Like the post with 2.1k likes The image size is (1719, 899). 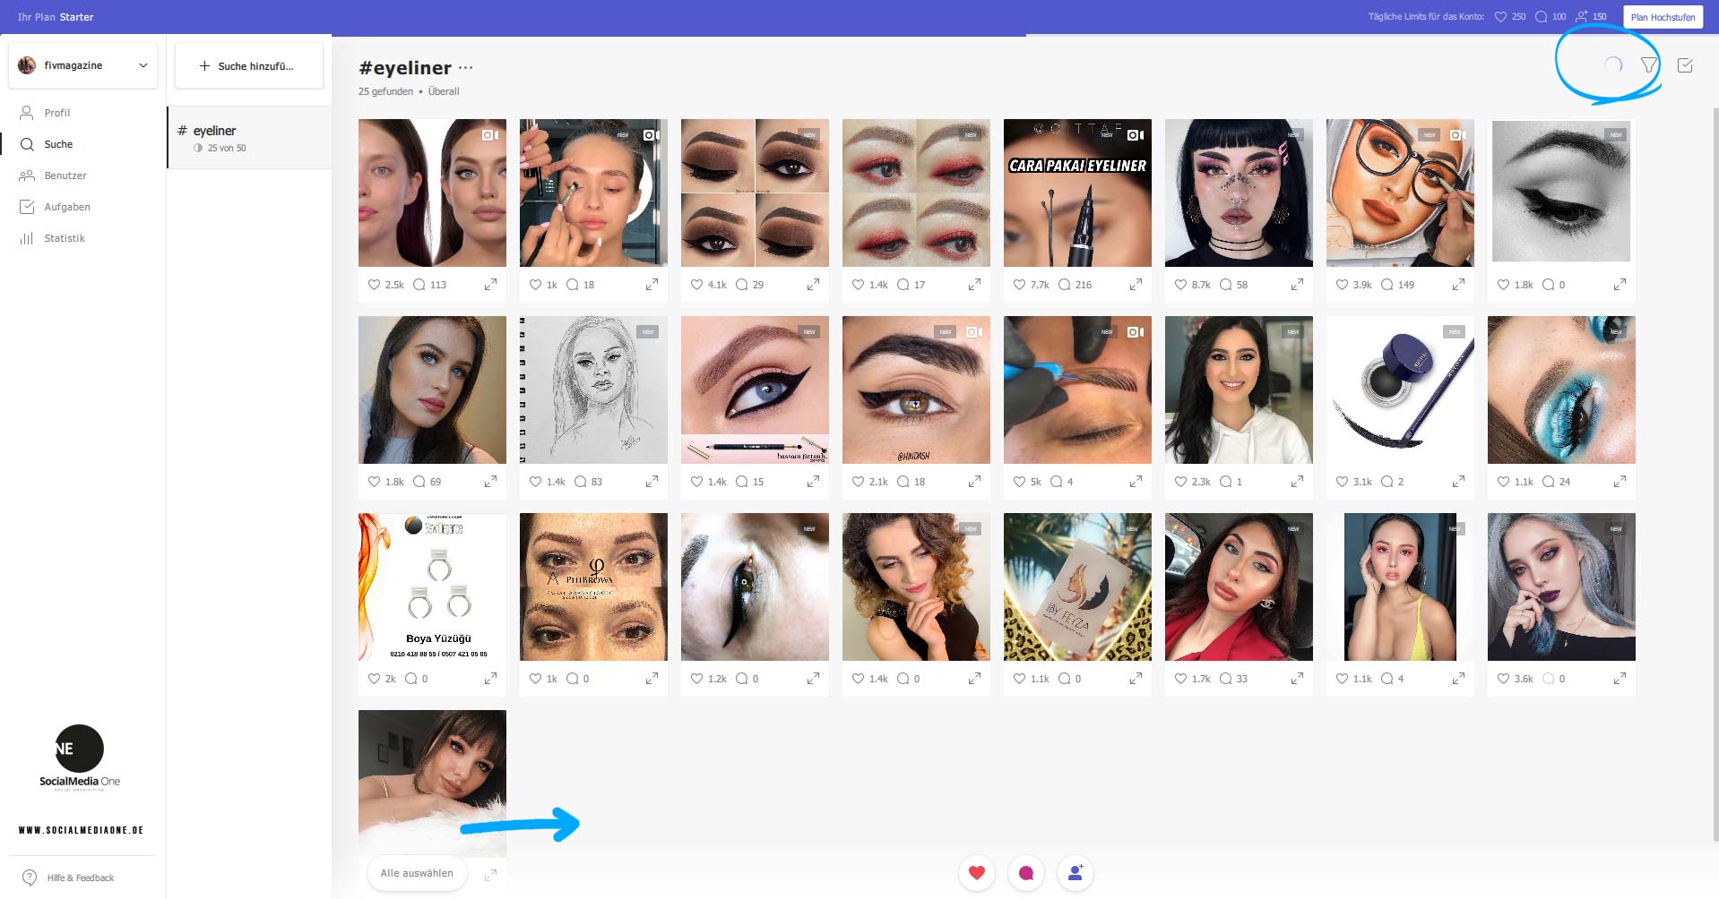858,482
